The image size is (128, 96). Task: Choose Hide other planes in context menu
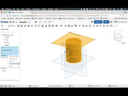pyautogui.click(x=14, y=57)
